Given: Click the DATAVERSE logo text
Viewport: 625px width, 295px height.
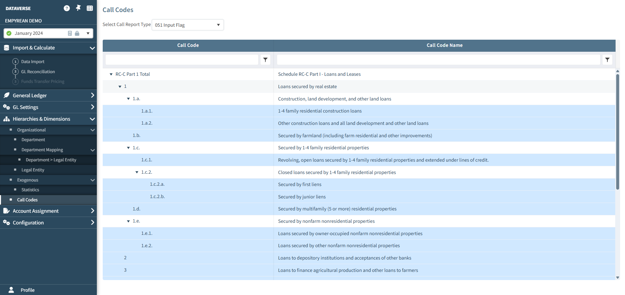Looking at the screenshot, I should point(18,8).
